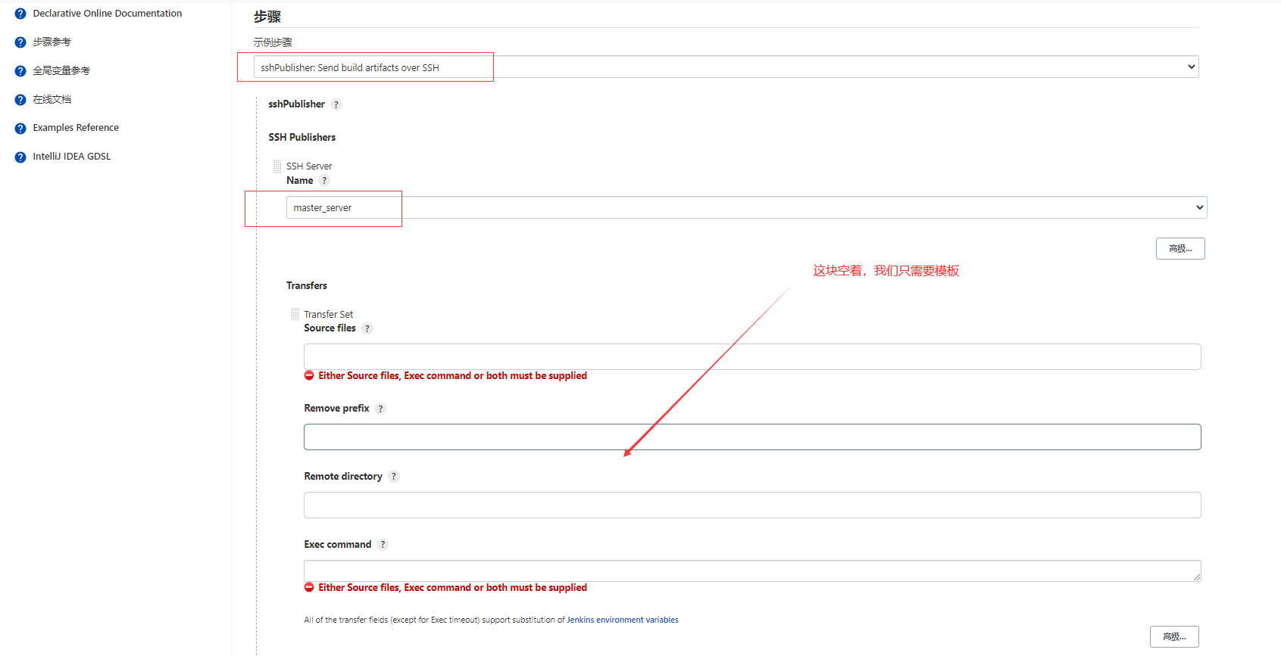Click the '示例步骤' label

273,42
